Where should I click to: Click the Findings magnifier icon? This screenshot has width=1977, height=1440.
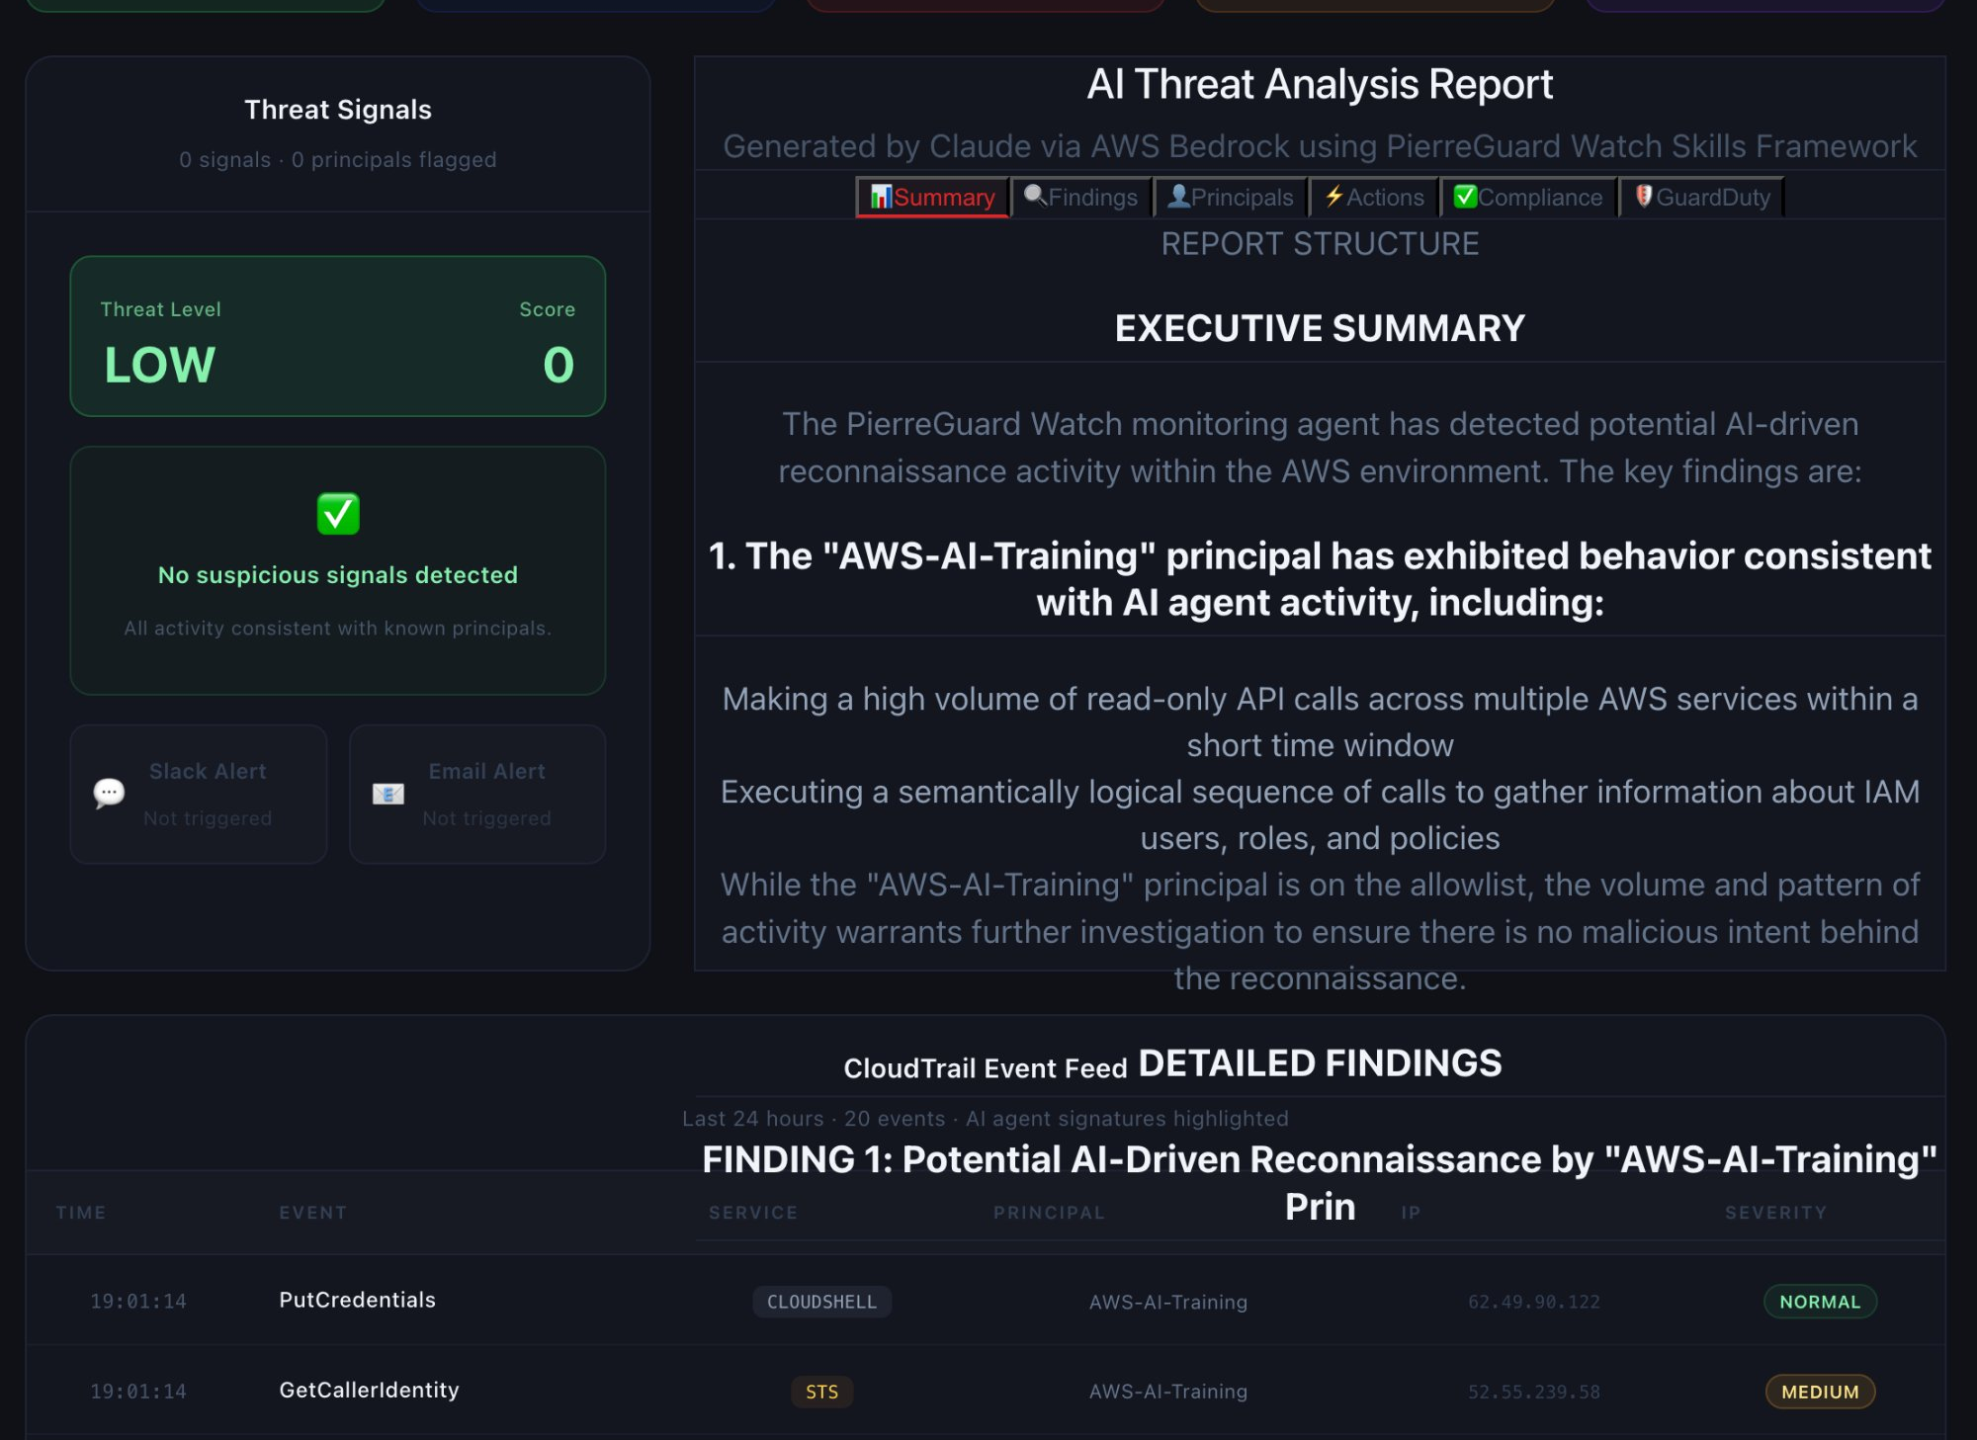(x=1034, y=196)
